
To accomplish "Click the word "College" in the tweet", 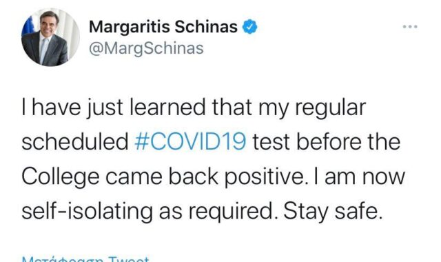I will pyautogui.click(x=61, y=178).
